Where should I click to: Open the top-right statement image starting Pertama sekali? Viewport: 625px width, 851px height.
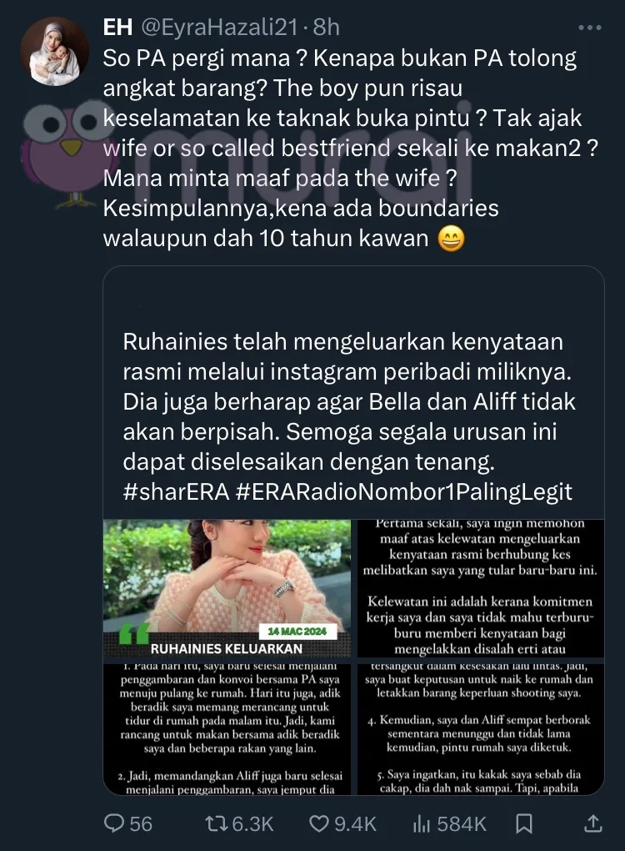481,588
